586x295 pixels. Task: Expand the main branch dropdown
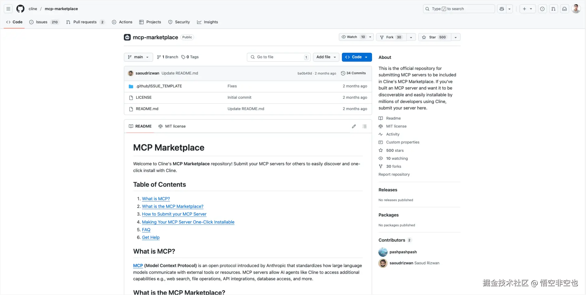pos(138,57)
